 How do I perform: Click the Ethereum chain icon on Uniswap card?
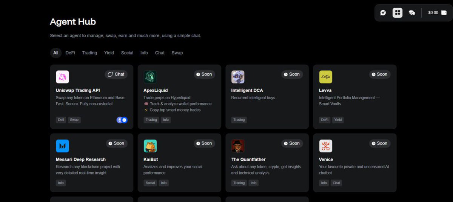pyautogui.click(x=120, y=120)
